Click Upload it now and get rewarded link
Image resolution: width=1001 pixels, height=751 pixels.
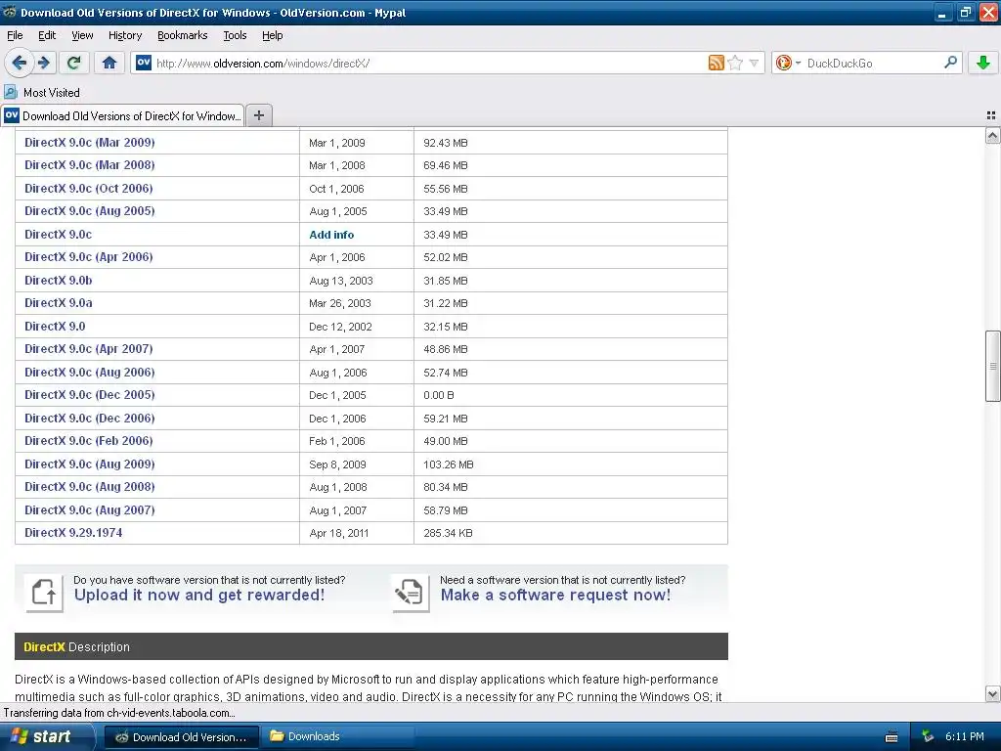pos(199,596)
